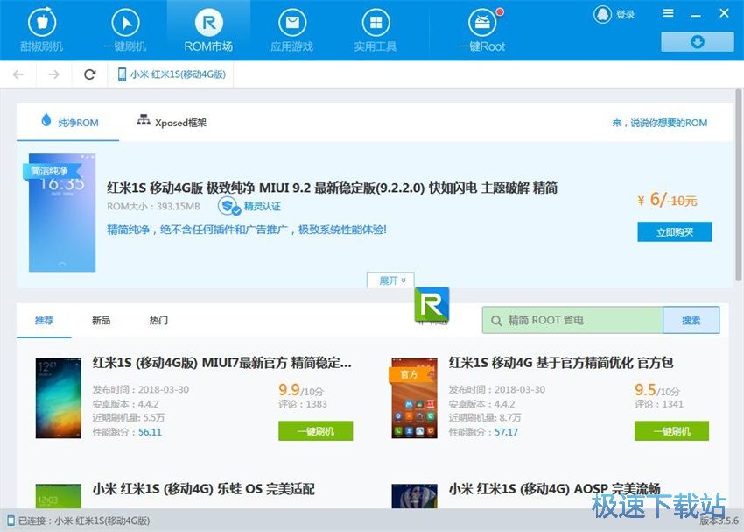744x532 pixels.
Task: Click the MIUI7 ROM colorful thumbnail
Action: [x=59, y=398]
